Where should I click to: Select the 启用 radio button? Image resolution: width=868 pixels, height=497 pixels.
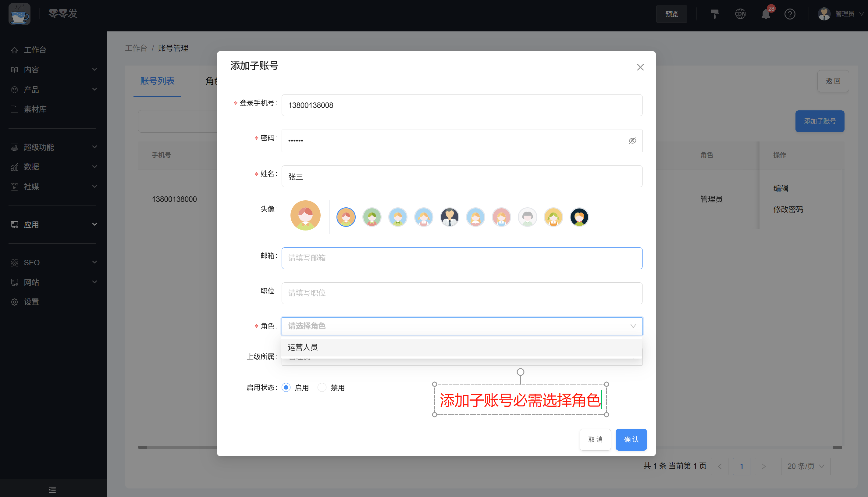[286, 388]
